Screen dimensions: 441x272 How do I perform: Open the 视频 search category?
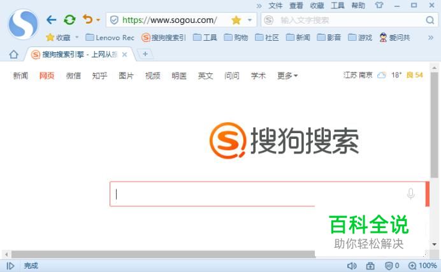click(153, 76)
